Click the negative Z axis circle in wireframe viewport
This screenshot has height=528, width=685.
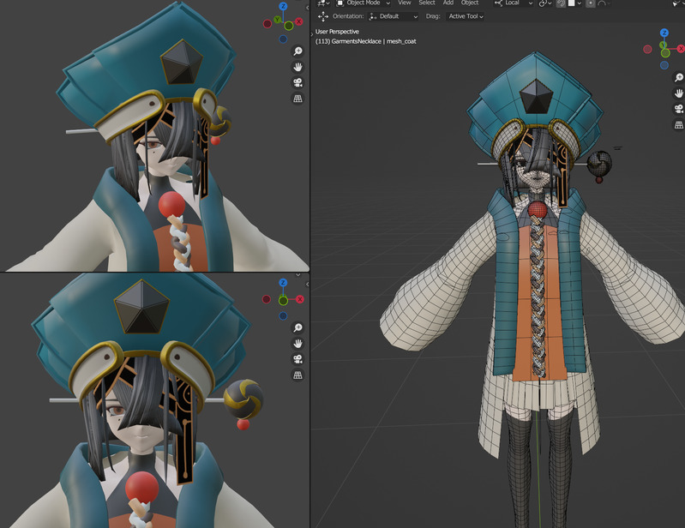pyautogui.click(x=664, y=65)
